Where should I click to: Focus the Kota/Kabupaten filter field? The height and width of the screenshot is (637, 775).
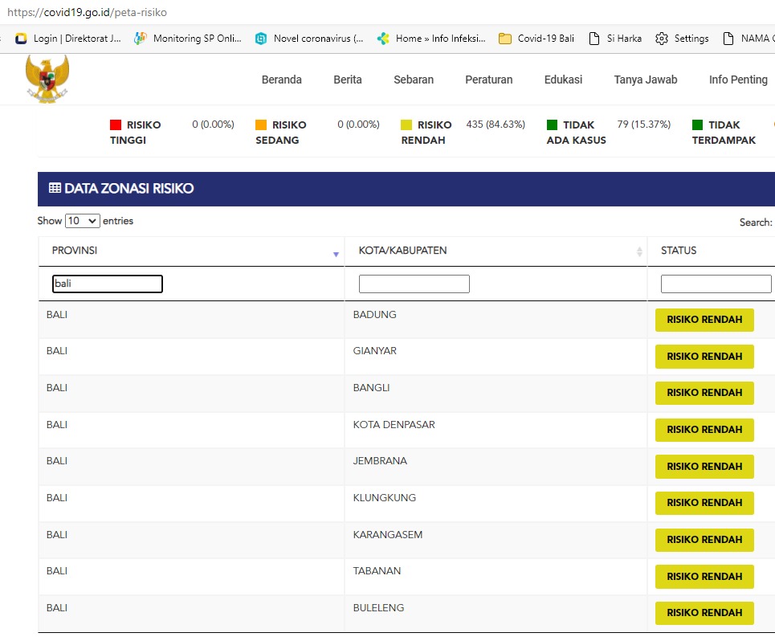coord(414,284)
